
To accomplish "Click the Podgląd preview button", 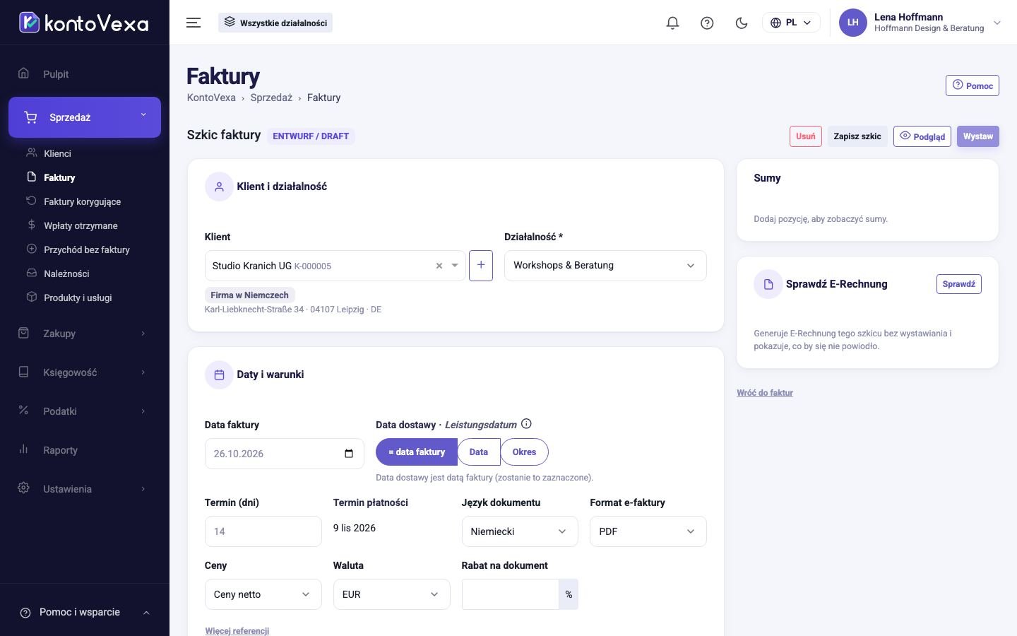I will 922,136.
